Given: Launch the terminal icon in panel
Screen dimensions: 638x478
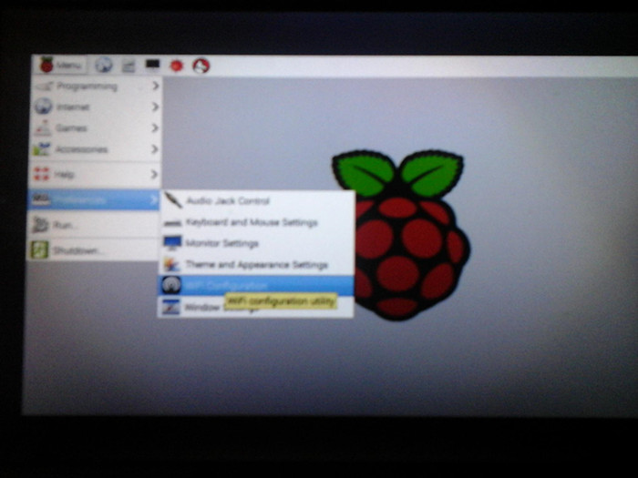Looking at the screenshot, I should click(152, 65).
